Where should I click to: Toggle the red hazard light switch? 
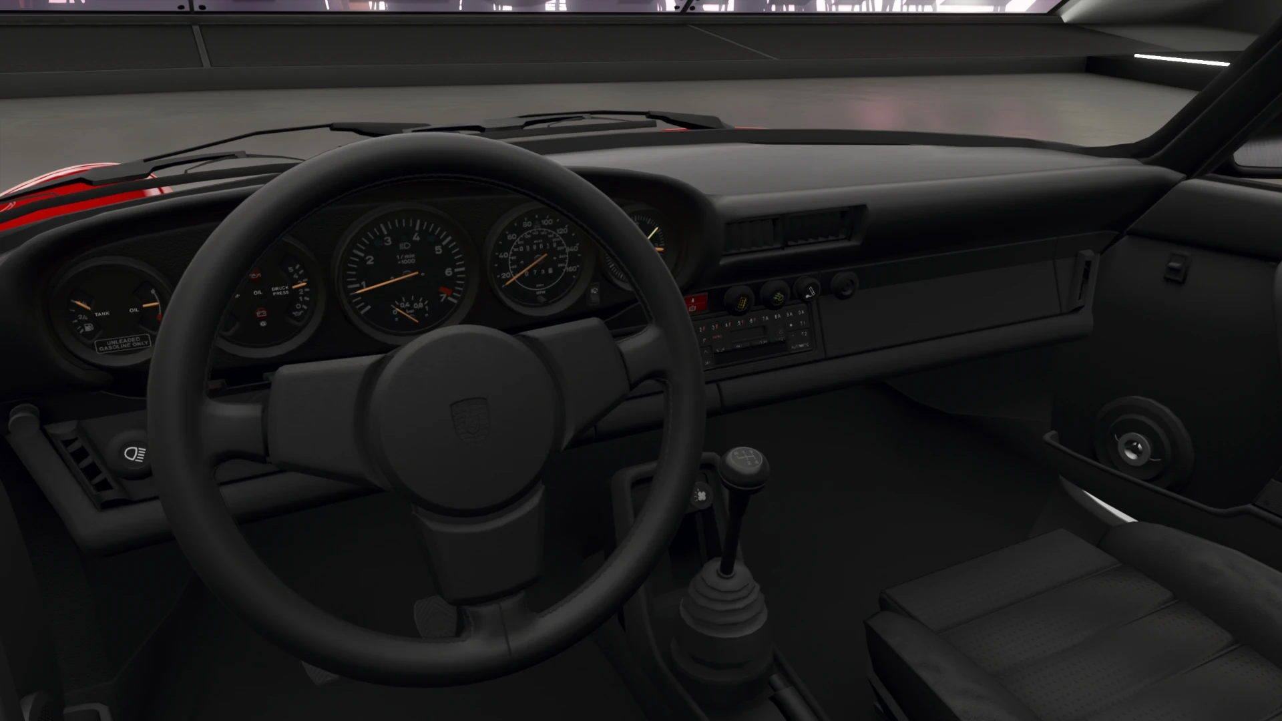[x=696, y=302]
